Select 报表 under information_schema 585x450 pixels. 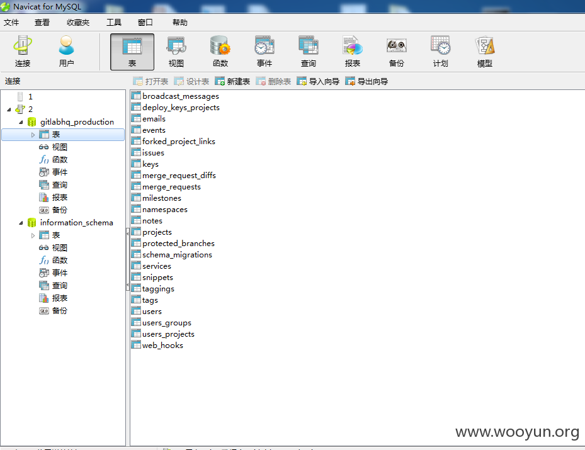point(53,298)
